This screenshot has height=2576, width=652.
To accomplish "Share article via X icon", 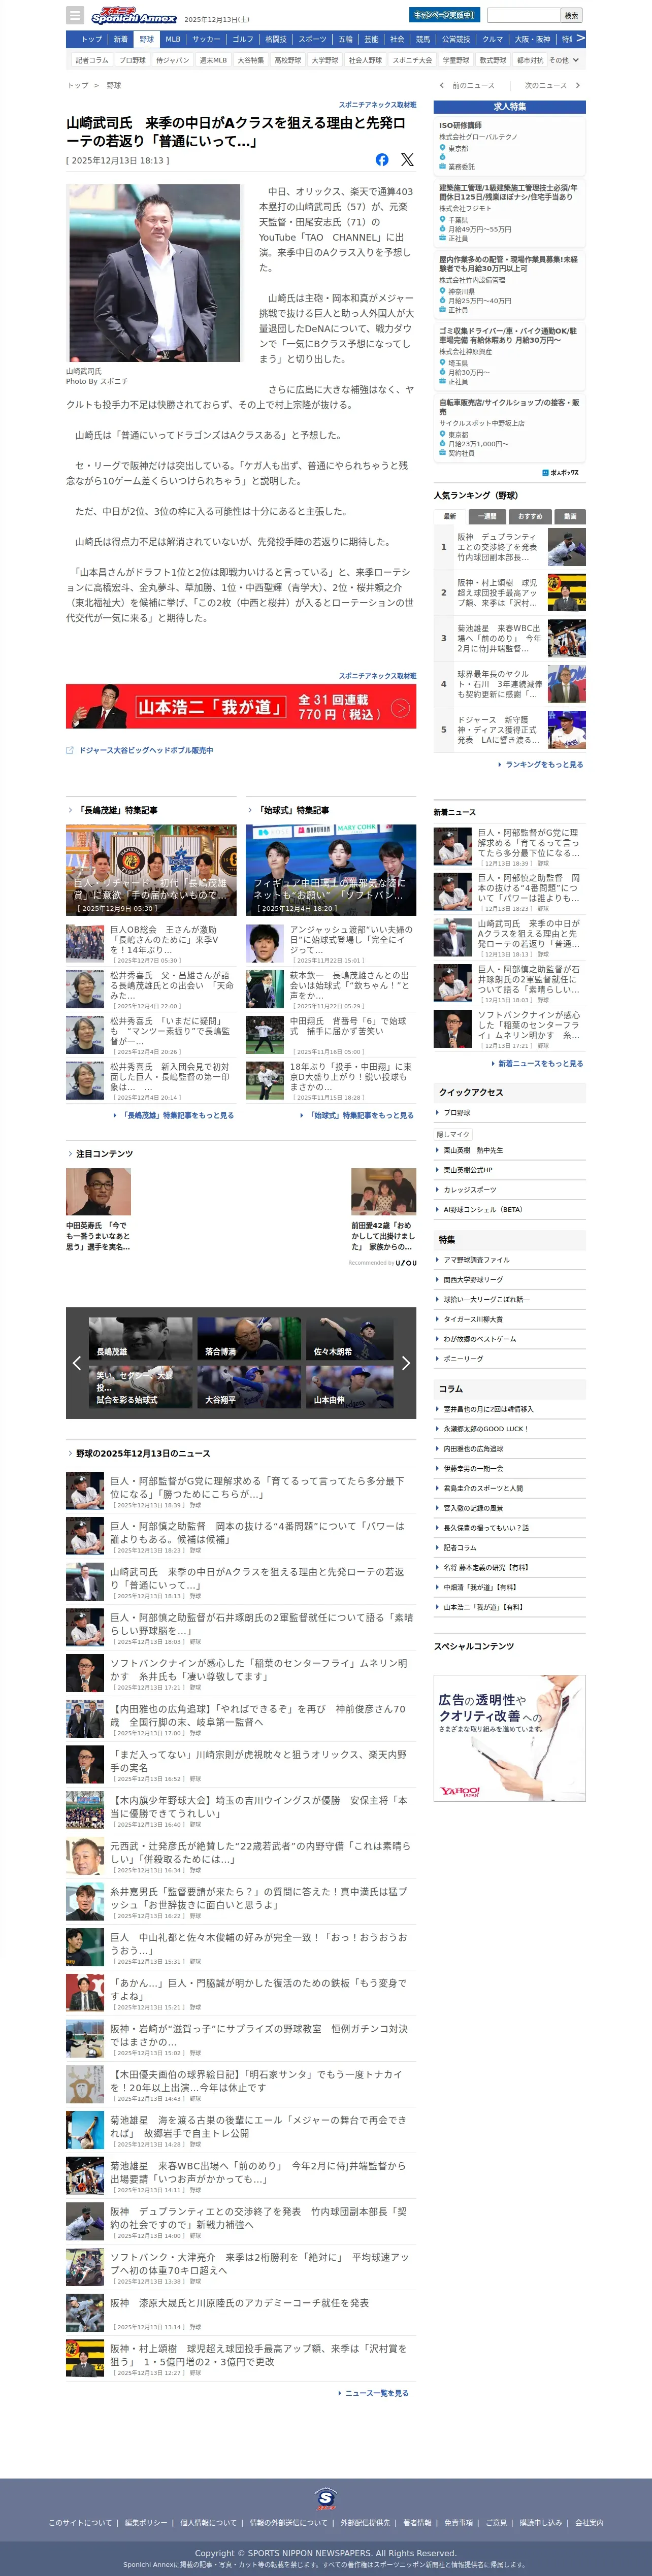I will [407, 160].
